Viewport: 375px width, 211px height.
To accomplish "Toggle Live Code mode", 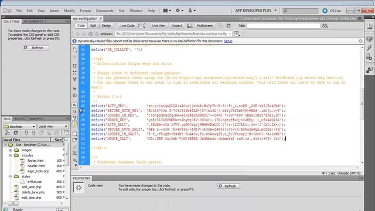I will [x=127, y=26].
